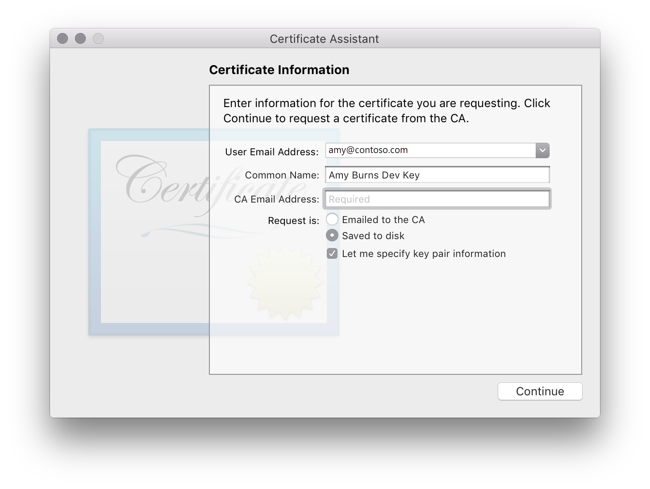Choose Saved to disk as request type
The image size is (650, 489).
click(x=332, y=235)
